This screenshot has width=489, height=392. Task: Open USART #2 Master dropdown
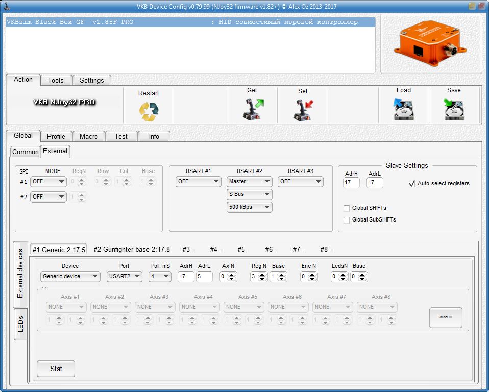click(250, 182)
